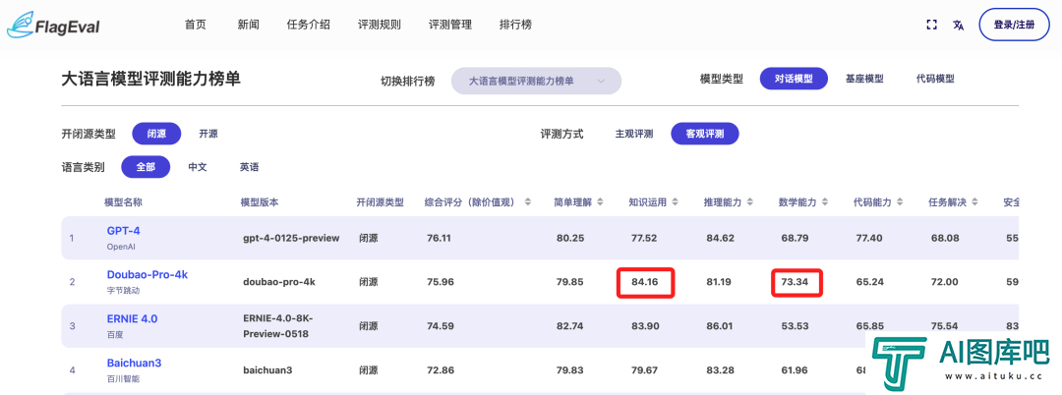Click 大语言模型评测能力榜单 page title
This screenshot has width=1062, height=395.
(x=150, y=80)
